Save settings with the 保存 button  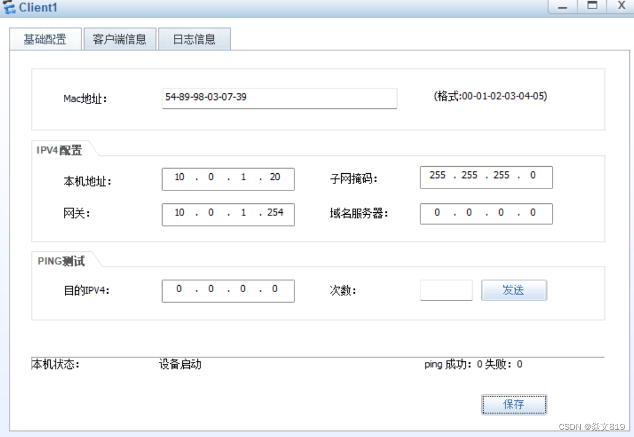(514, 404)
